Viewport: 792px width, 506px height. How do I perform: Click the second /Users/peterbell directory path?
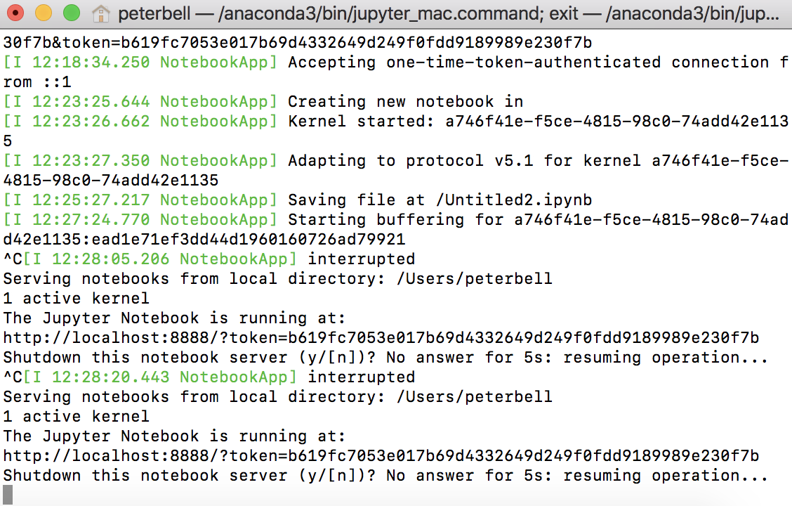click(475, 397)
